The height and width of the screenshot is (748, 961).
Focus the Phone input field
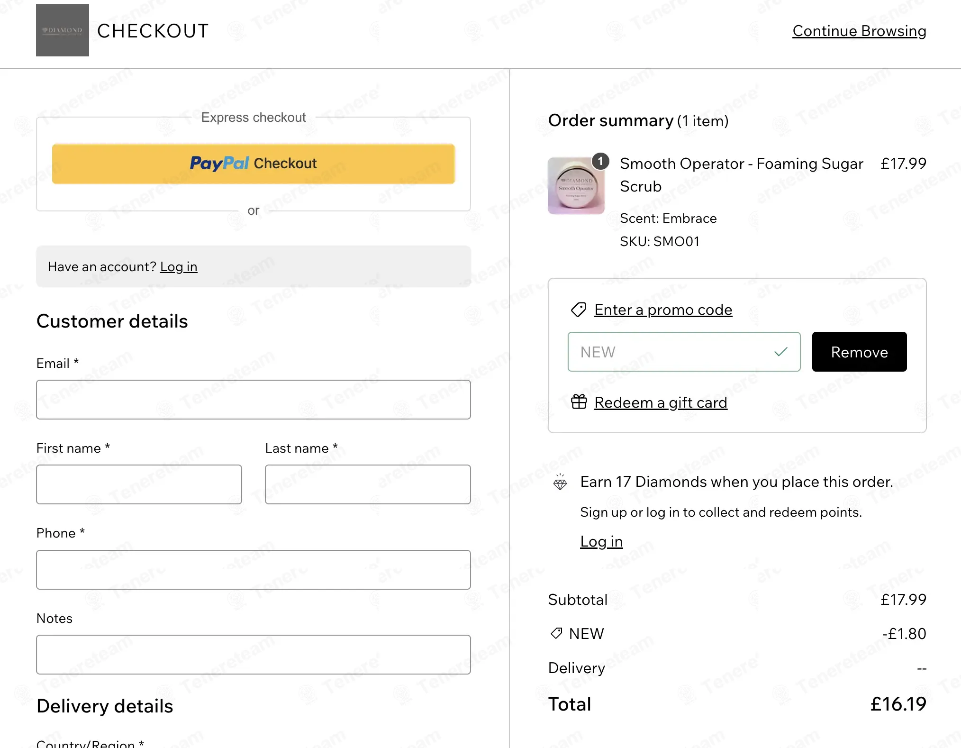[254, 570]
